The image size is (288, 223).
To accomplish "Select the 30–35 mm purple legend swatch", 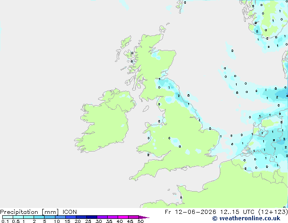I will click(102, 217).
